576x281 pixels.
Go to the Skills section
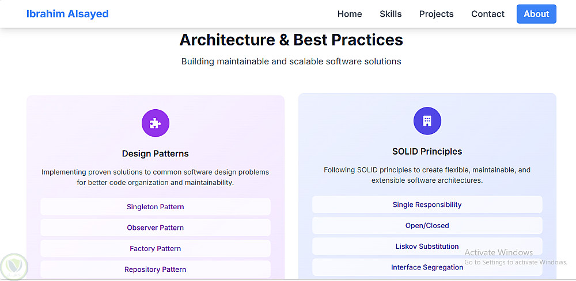click(x=391, y=14)
